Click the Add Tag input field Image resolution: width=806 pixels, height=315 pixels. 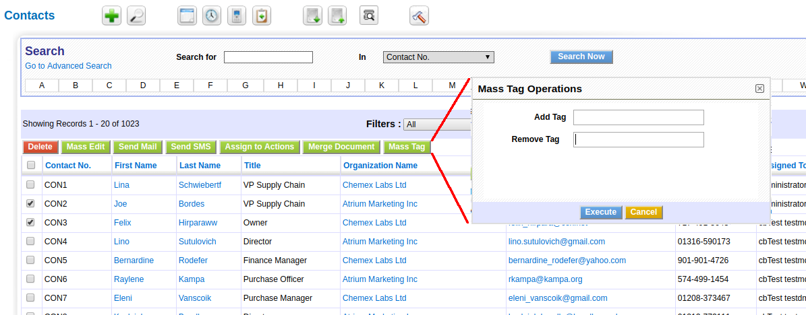tap(638, 118)
